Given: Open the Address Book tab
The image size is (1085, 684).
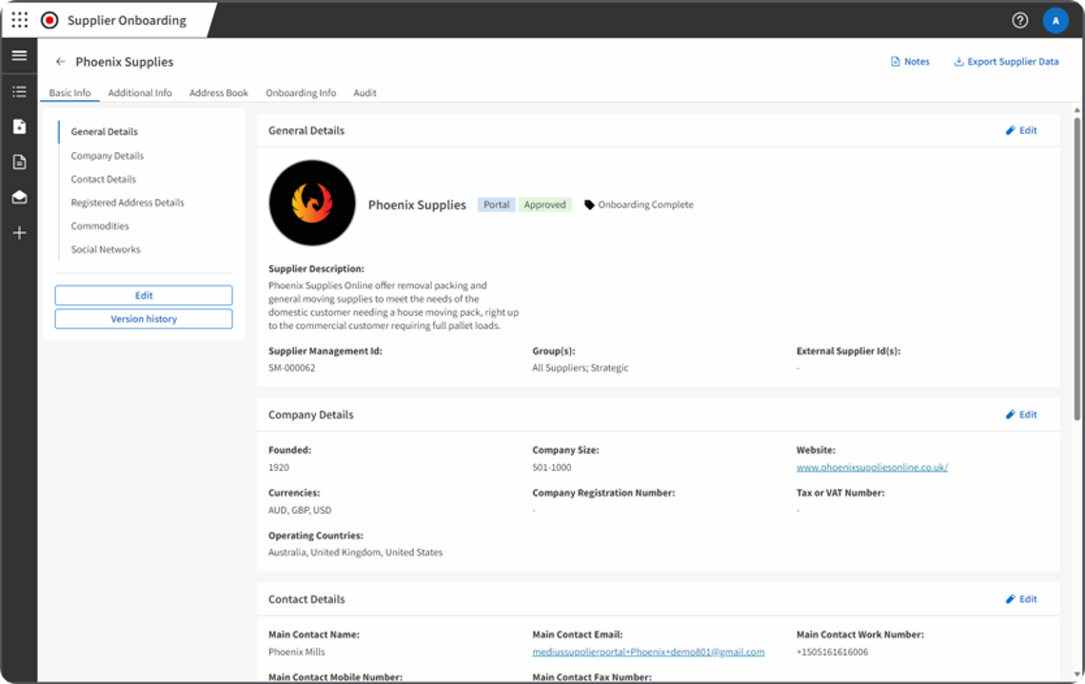Looking at the screenshot, I should [219, 92].
